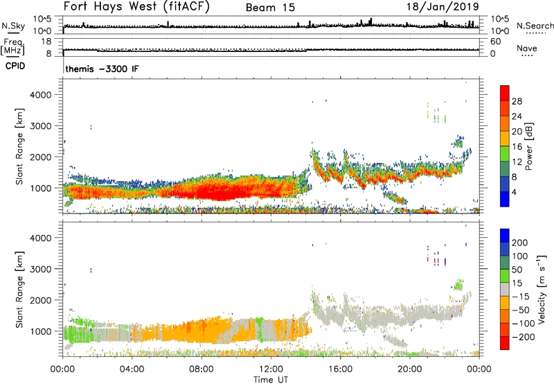
Task: Click the '16:00' time axis label
Action: (340, 369)
